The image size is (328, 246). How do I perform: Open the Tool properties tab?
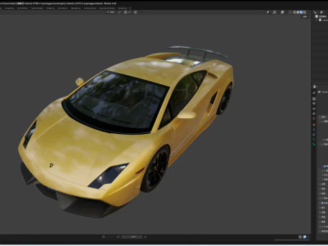pyautogui.click(x=314, y=93)
